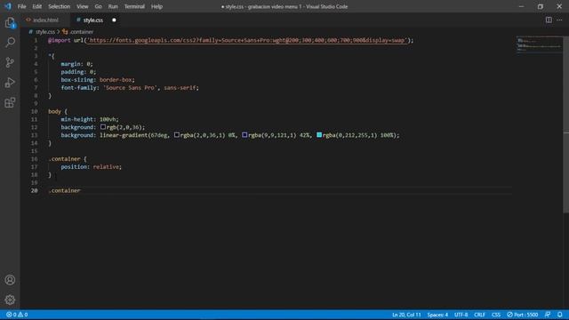This screenshot has width=569, height=320.
Task: Show errors and warnings count in status bar
Action: click(x=17, y=315)
